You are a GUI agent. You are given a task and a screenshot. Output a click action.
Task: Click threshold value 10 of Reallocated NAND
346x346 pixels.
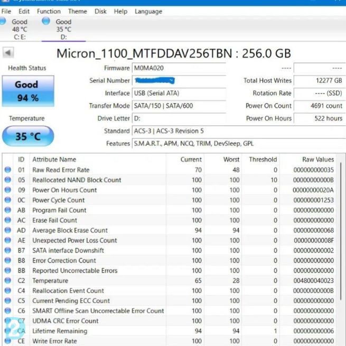point(274,180)
